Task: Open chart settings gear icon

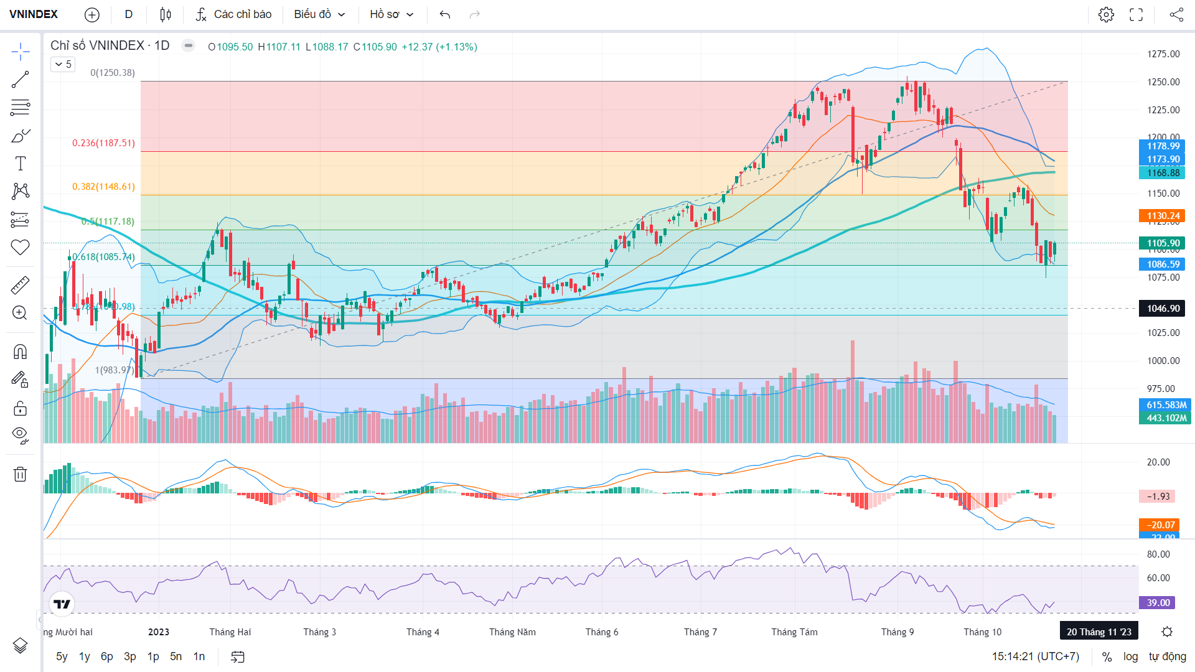Action: pos(1106,14)
